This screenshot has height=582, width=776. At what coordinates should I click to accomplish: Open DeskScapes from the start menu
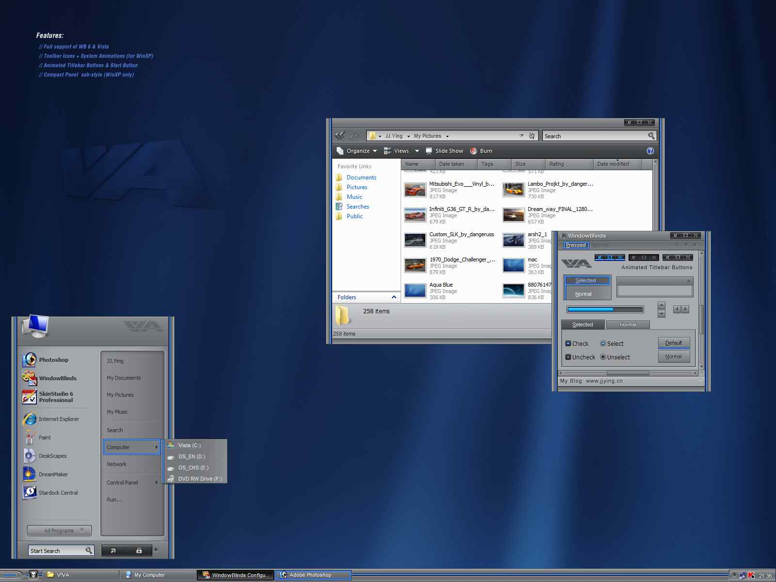coord(45,456)
